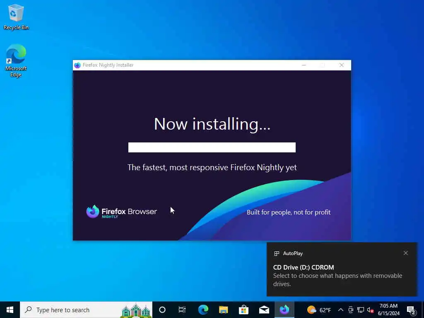The height and width of the screenshot is (318, 424).
Task: Expand hidden system tray icons chevron
Action: 341,310
